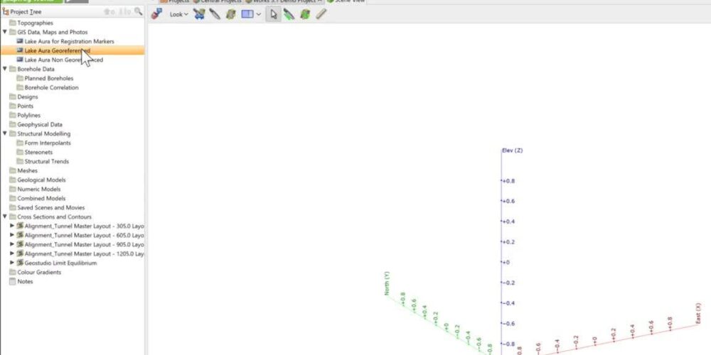
Task: Click the Select arrow tool in toolbar
Action: [x=273, y=14]
